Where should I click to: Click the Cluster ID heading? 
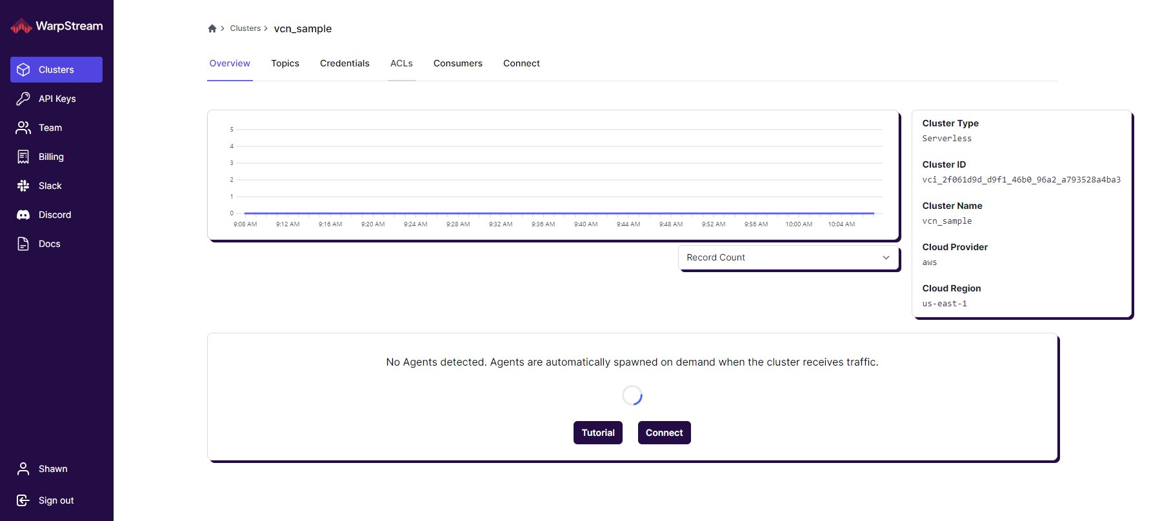[x=944, y=164]
